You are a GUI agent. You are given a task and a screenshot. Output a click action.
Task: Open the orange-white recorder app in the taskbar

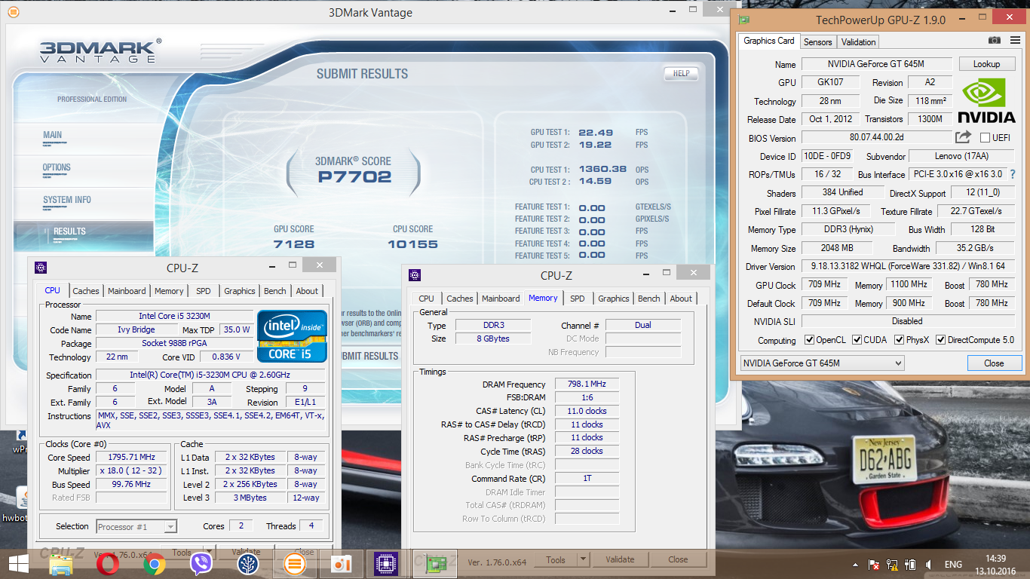click(342, 564)
